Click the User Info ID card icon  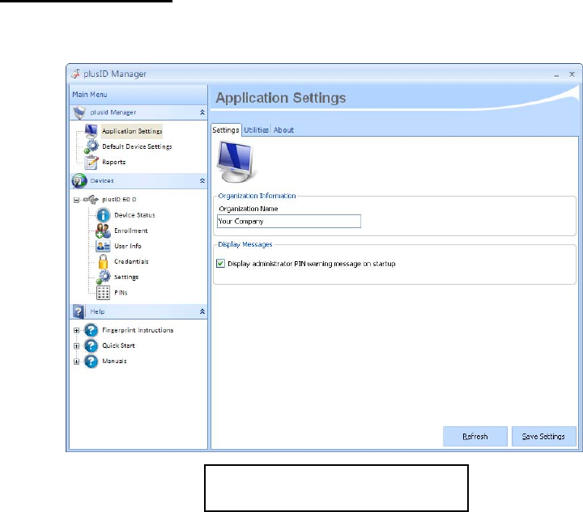click(103, 246)
